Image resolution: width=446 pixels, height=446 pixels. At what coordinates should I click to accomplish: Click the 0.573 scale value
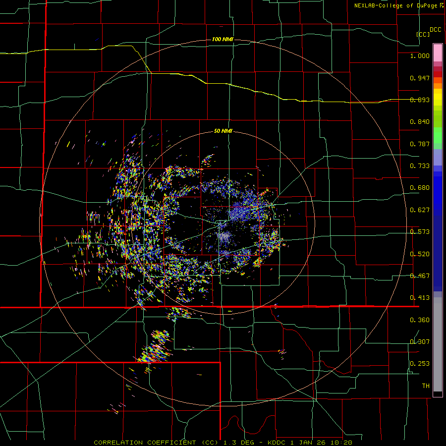coord(420,232)
